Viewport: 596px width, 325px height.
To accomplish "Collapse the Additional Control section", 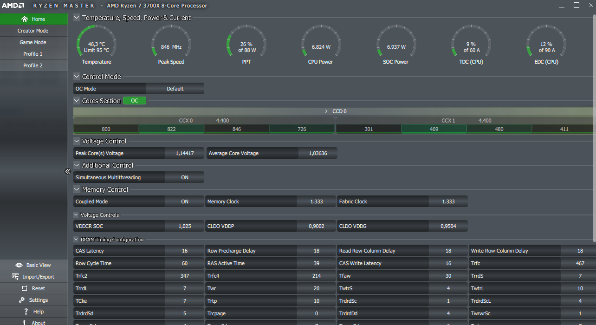I will tap(77, 165).
